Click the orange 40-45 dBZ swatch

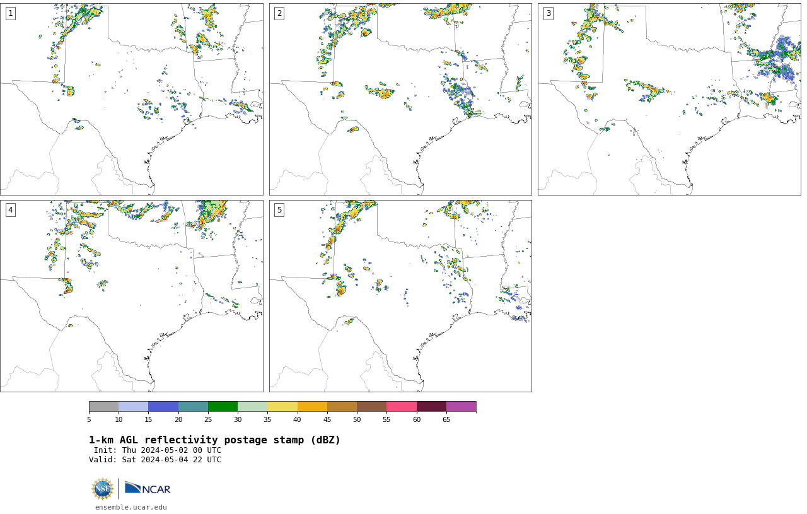point(312,406)
